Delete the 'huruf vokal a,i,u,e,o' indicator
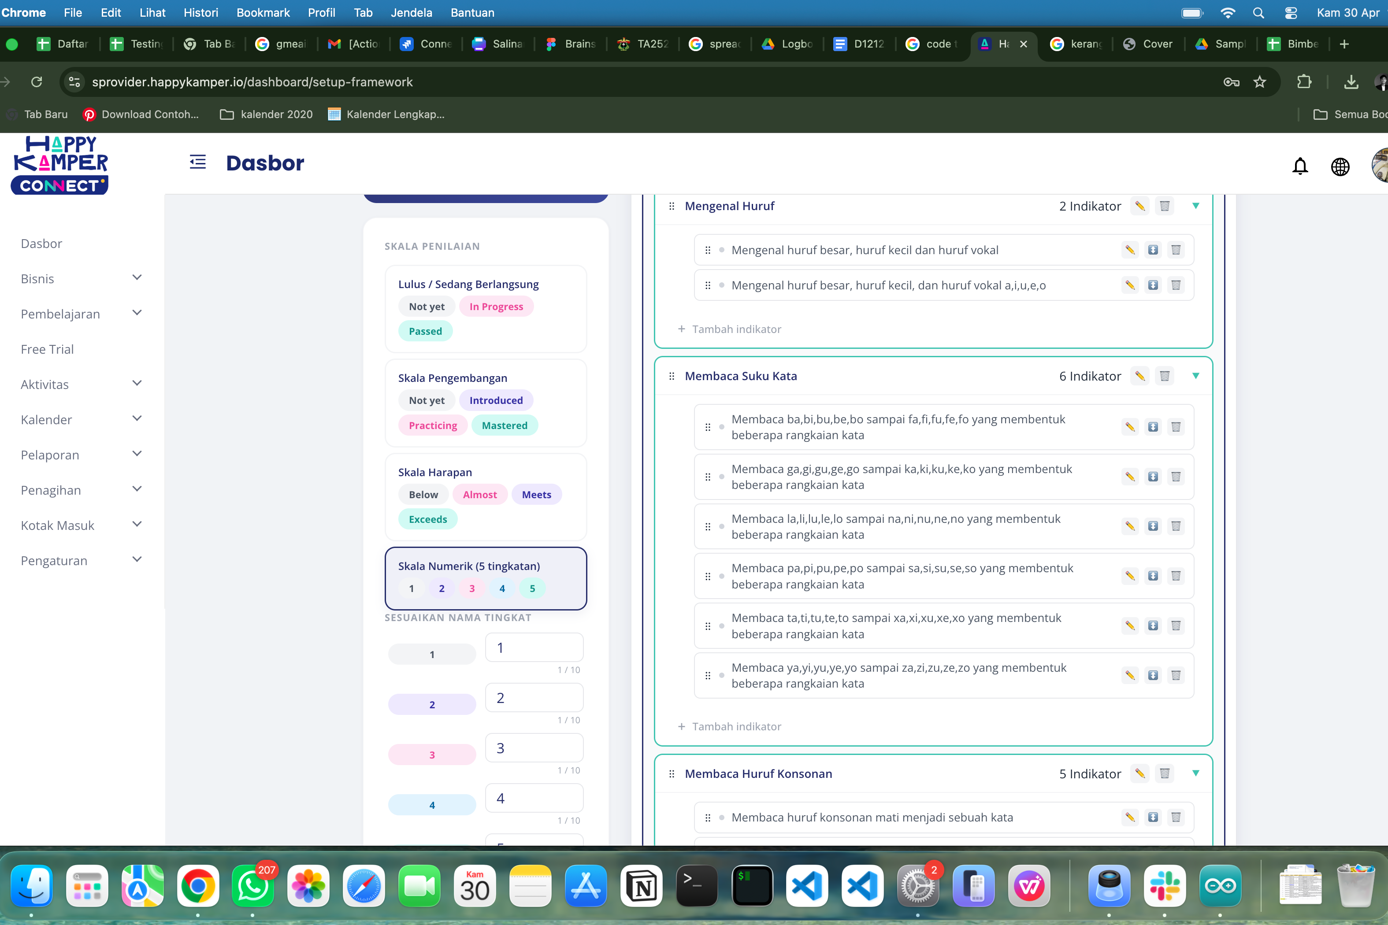Screen dimensions: 1388x925 (1176, 285)
